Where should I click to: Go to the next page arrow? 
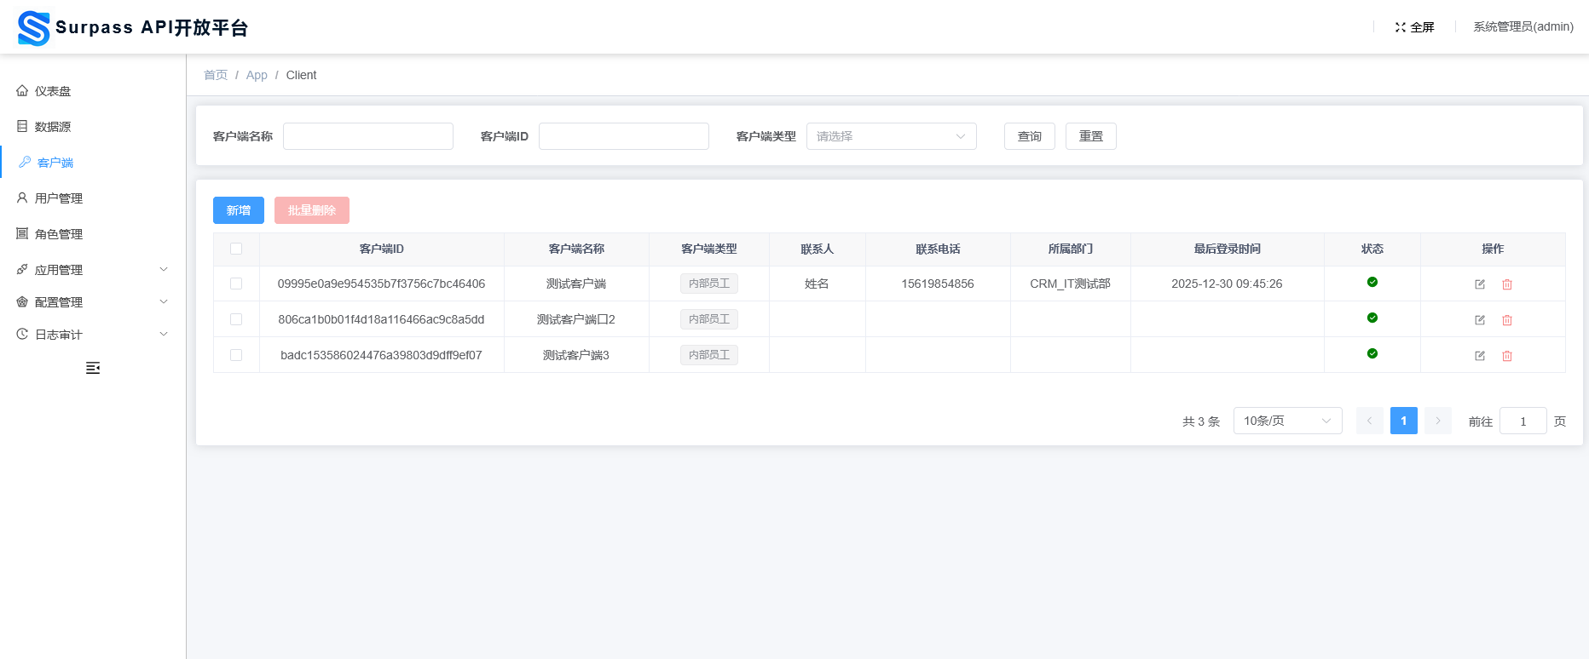tap(1438, 421)
